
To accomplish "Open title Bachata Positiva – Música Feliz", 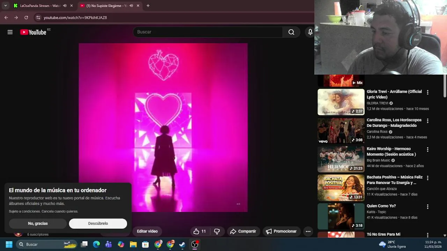I will point(395,180).
